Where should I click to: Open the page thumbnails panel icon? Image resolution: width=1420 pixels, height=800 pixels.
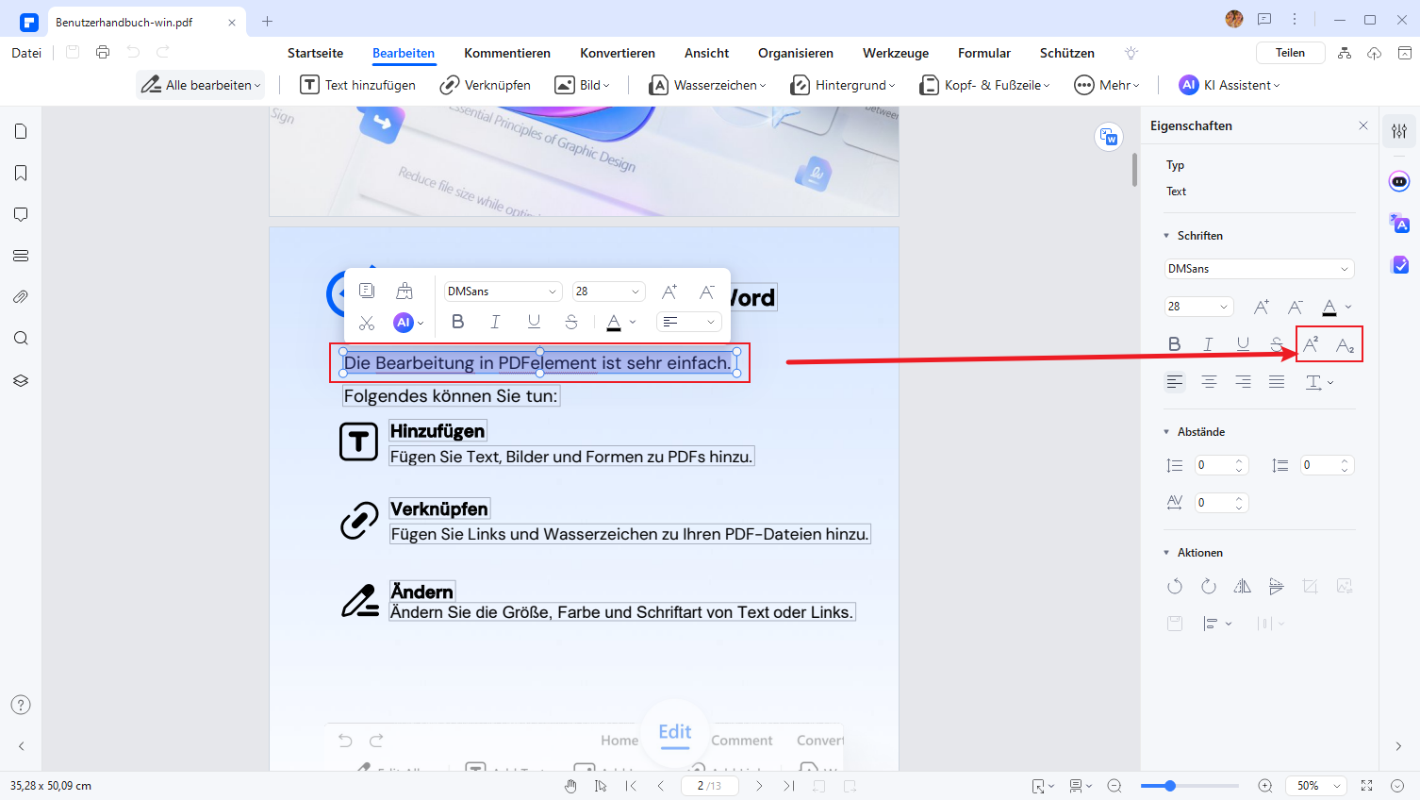pos(21,131)
